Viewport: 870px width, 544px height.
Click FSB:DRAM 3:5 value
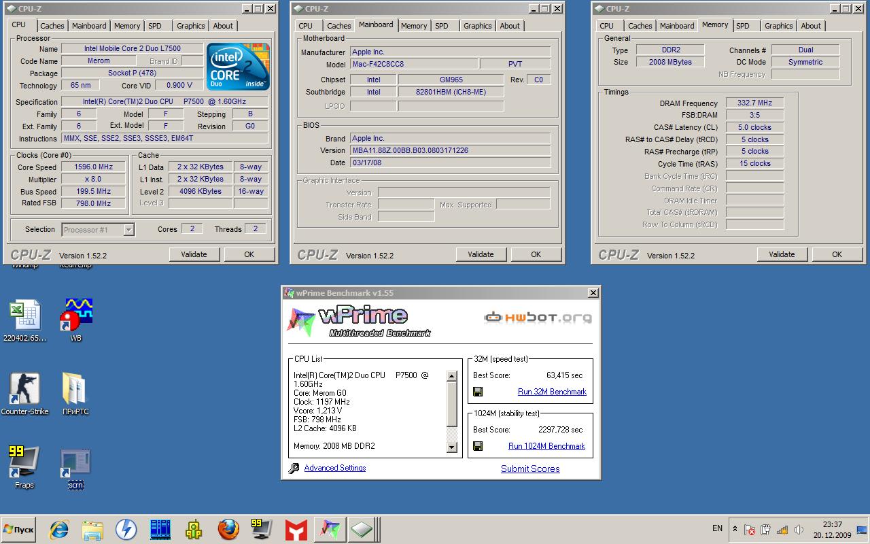pos(754,115)
